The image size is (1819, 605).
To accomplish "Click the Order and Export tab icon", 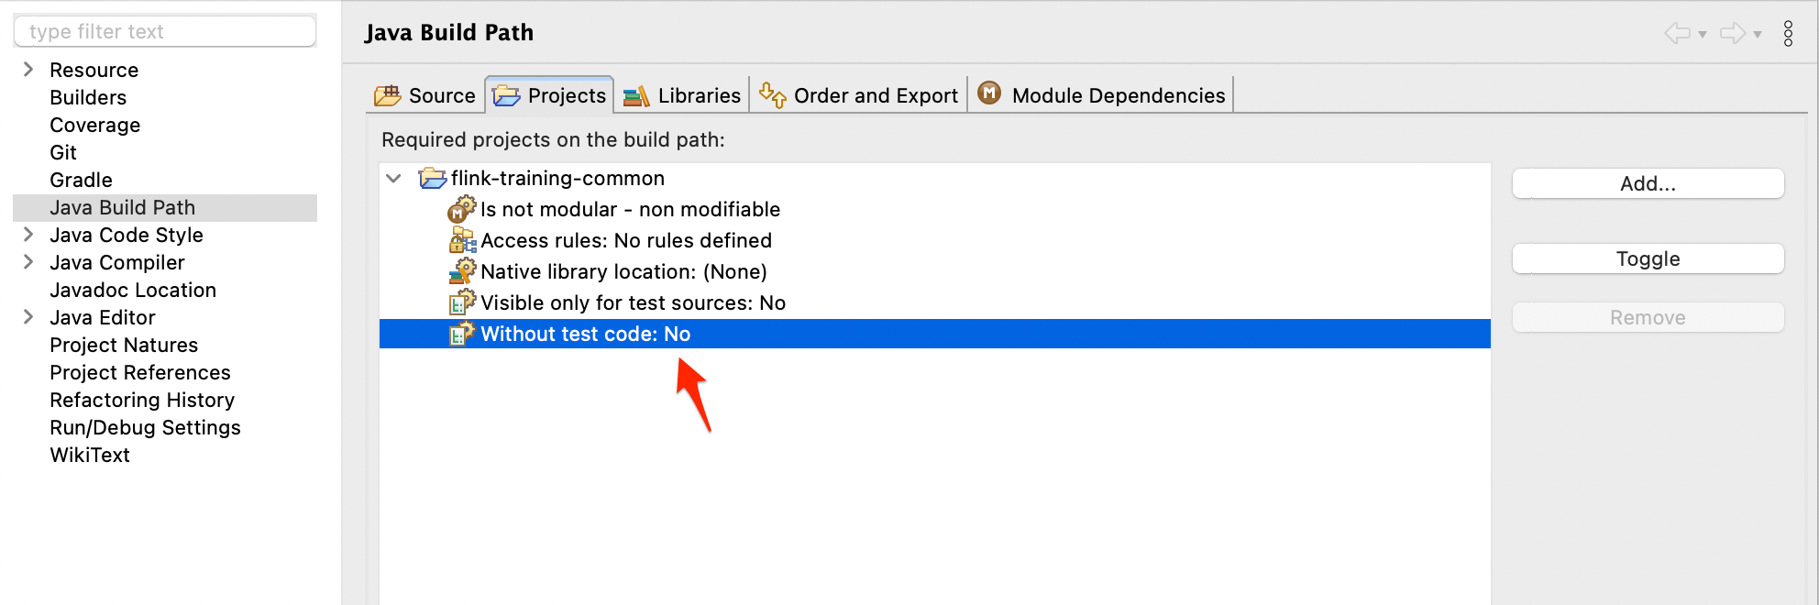I will (772, 95).
